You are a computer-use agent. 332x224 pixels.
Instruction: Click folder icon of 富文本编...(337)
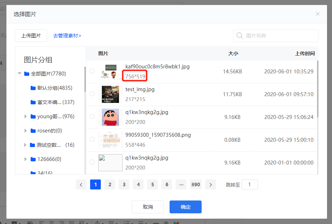(33, 102)
